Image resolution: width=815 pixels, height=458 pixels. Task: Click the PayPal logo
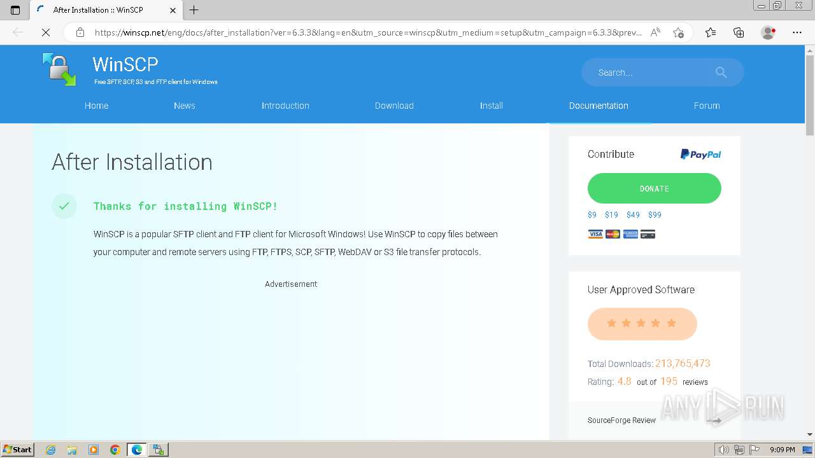pos(700,154)
